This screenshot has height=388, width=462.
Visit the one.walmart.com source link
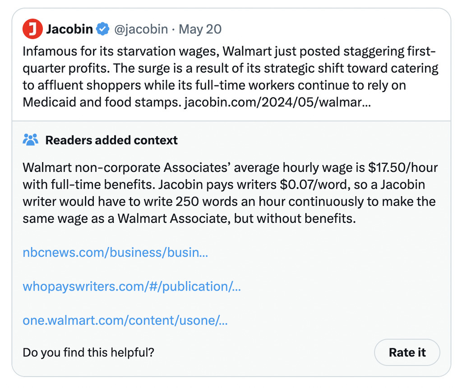125,320
